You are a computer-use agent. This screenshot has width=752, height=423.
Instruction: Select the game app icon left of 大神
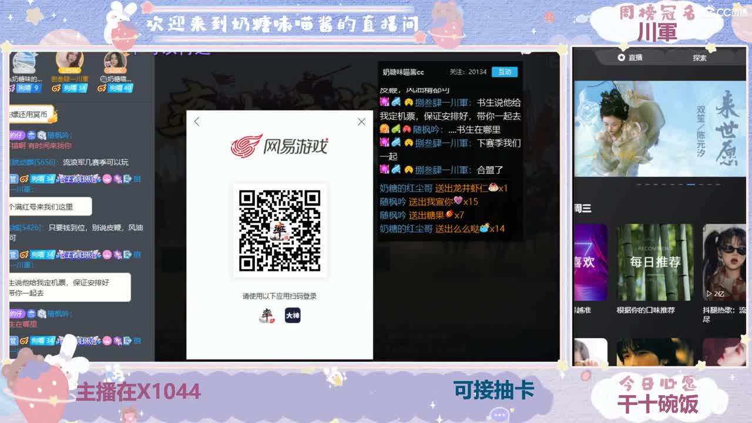click(267, 315)
